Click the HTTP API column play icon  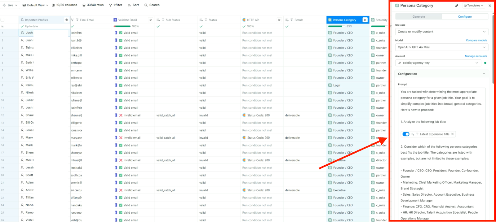pyautogui.click(x=279, y=20)
